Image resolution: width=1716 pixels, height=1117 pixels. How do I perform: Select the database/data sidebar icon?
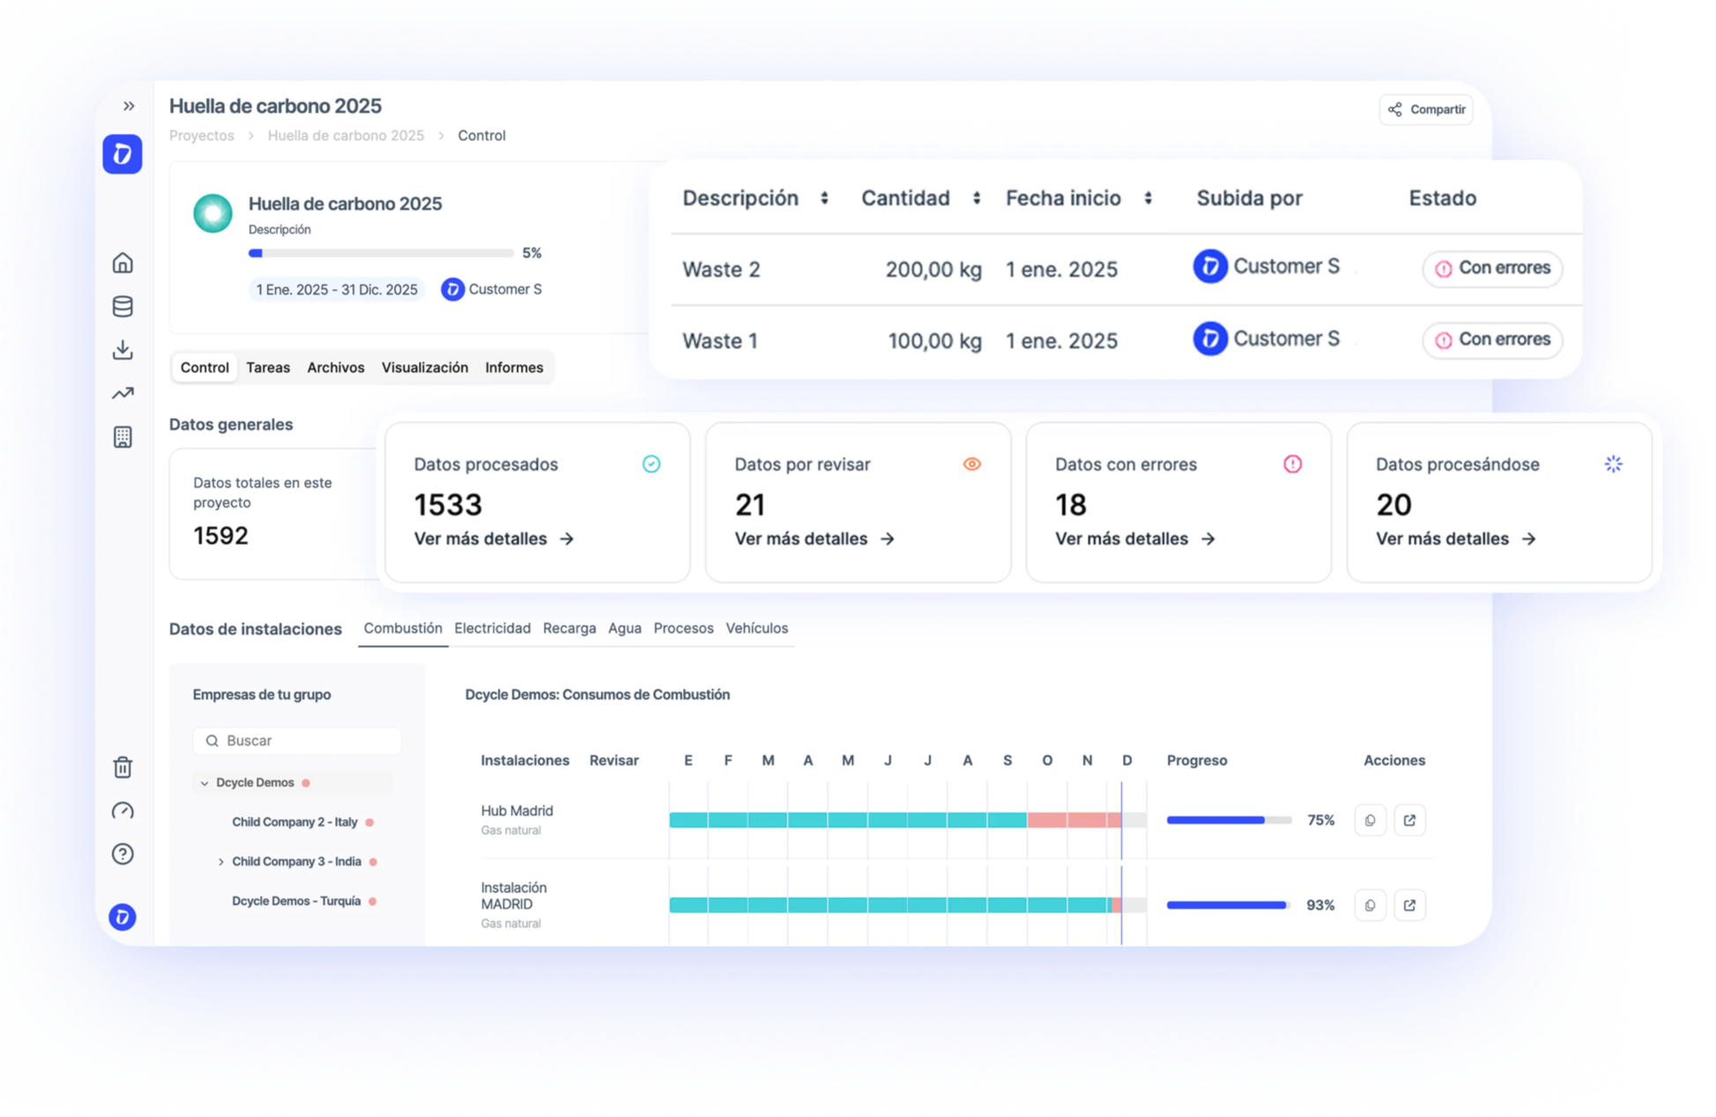tap(123, 306)
